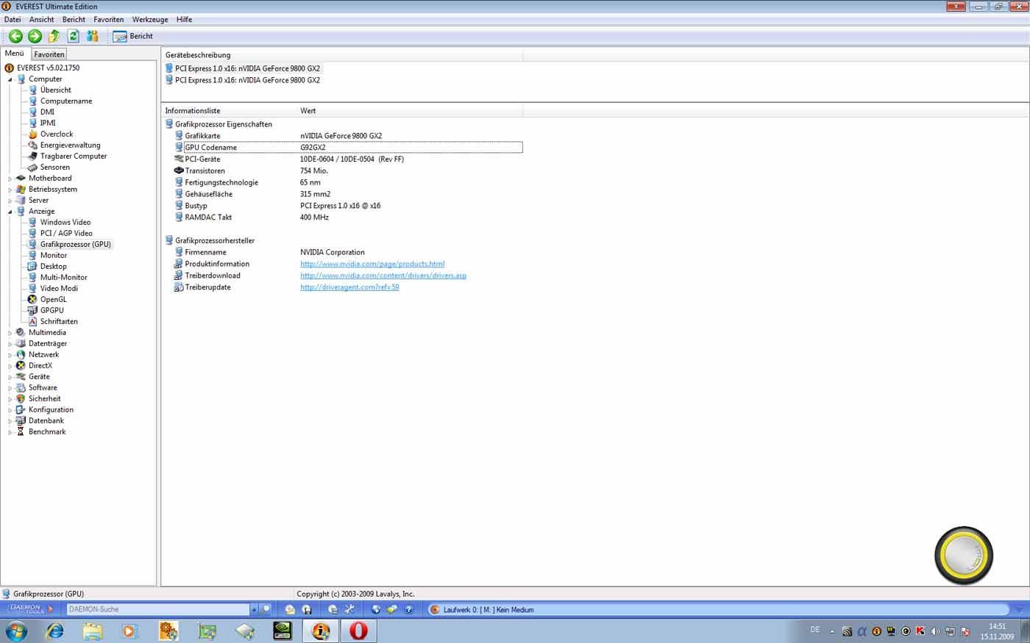Launch Internet Explorer from taskbar

click(x=54, y=631)
